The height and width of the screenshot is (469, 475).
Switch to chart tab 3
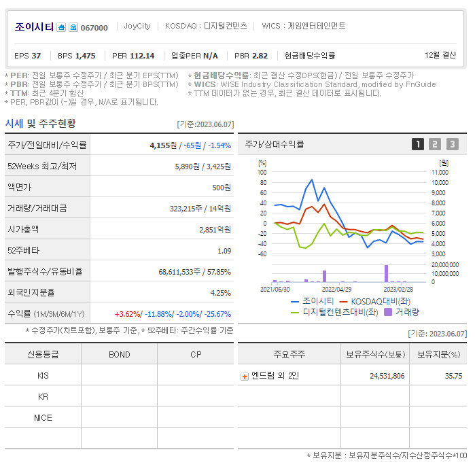pyautogui.click(x=453, y=144)
